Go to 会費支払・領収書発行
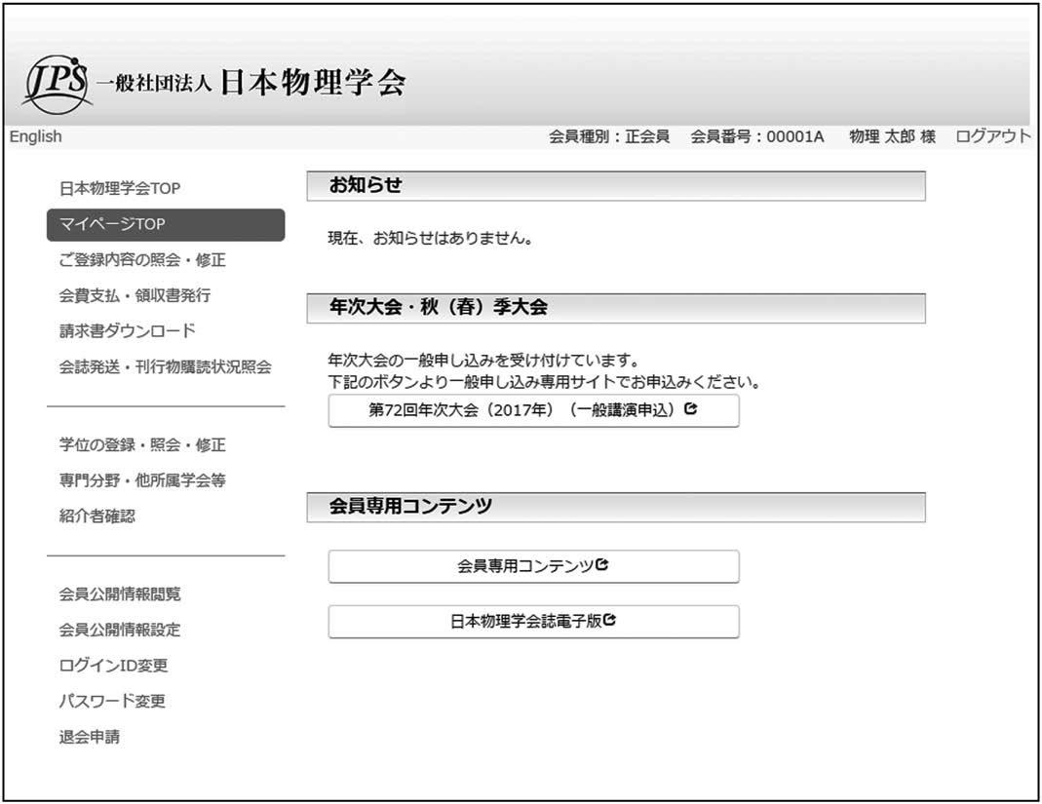This screenshot has height=804, width=1042. pyautogui.click(x=135, y=295)
